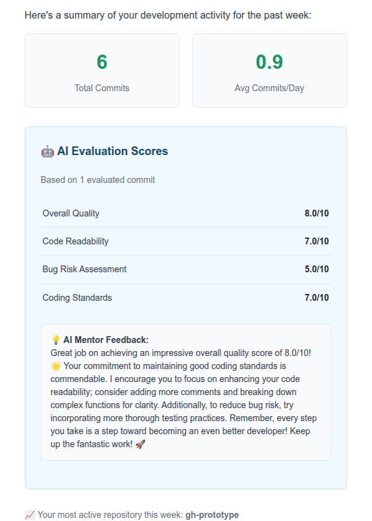Select the Code Readability row label
The width and height of the screenshot is (372, 521).
coord(76,241)
